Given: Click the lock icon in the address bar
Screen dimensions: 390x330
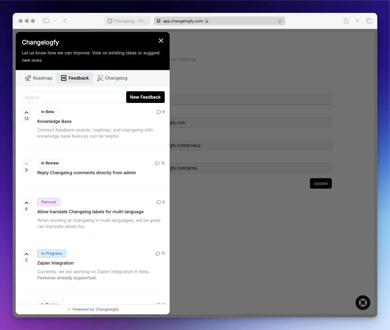Looking at the screenshot, I should [207, 21].
